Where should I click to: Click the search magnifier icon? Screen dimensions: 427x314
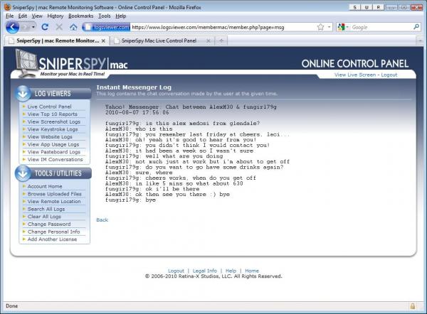click(x=416, y=27)
